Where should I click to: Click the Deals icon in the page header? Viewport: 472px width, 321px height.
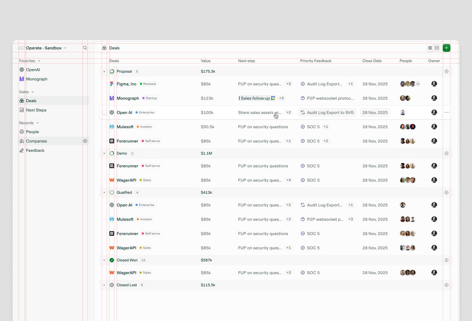[x=104, y=48]
